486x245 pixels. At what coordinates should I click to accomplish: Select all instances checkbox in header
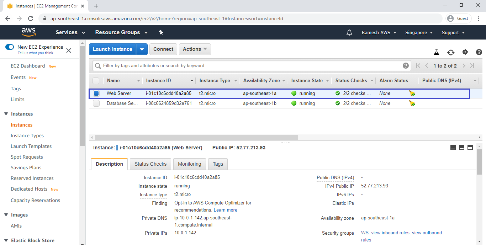pyautogui.click(x=96, y=81)
